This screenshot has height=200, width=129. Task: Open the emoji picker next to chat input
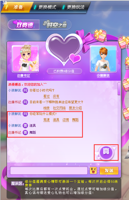point(93,170)
